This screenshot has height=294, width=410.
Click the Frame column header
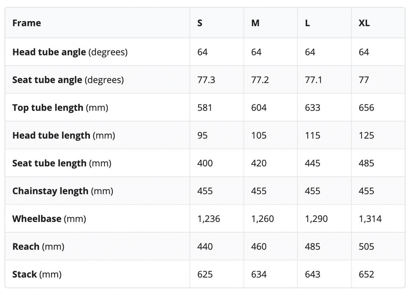(27, 23)
